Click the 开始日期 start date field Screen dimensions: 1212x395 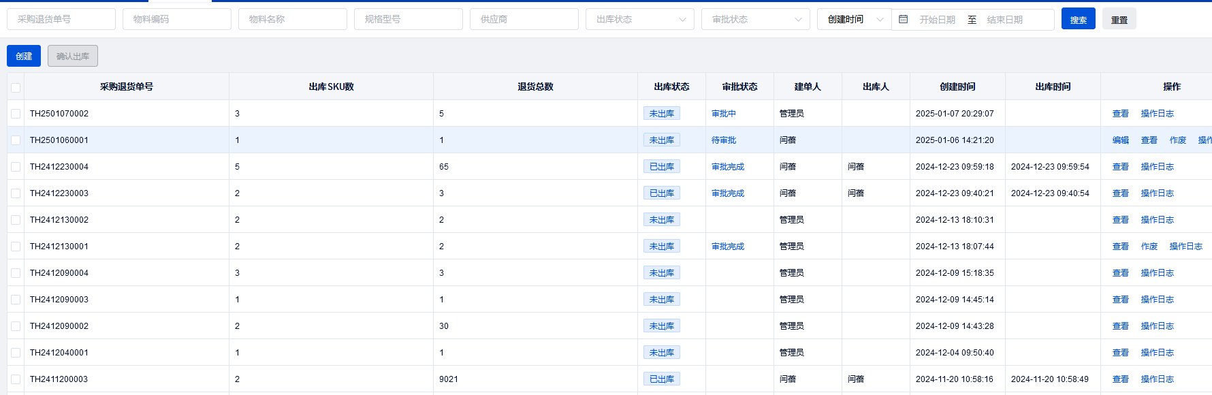click(937, 20)
